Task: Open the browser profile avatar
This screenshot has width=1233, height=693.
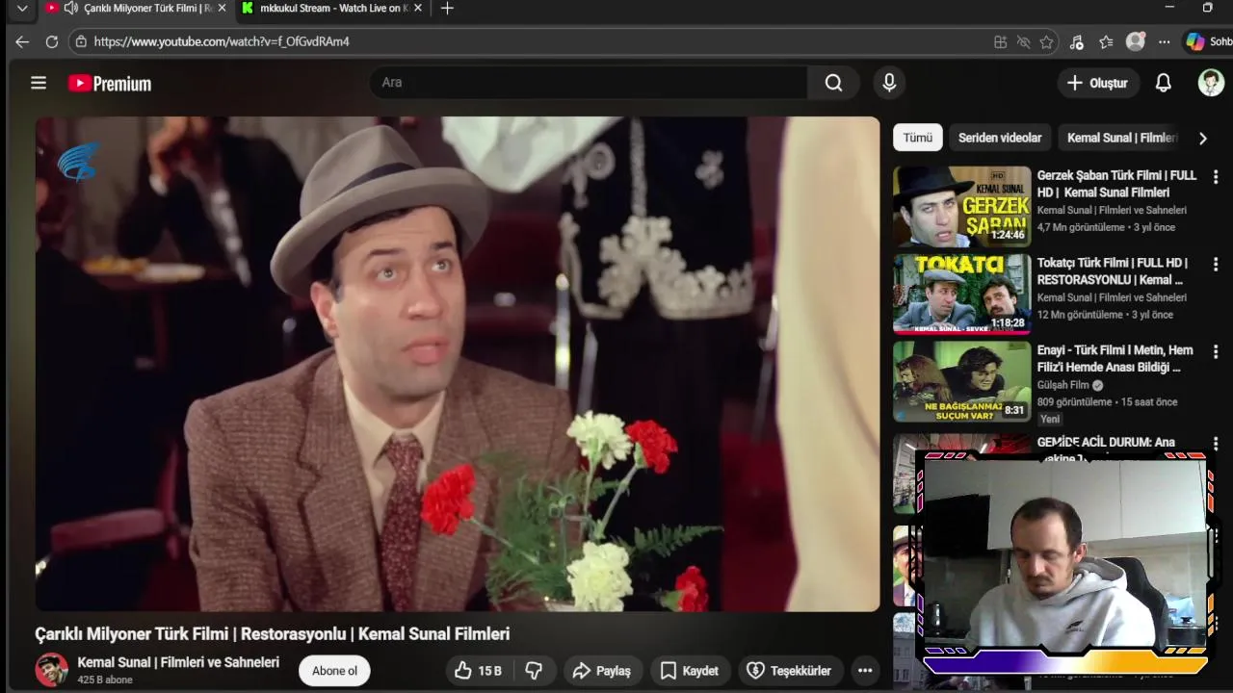Action: click(1136, 41)
